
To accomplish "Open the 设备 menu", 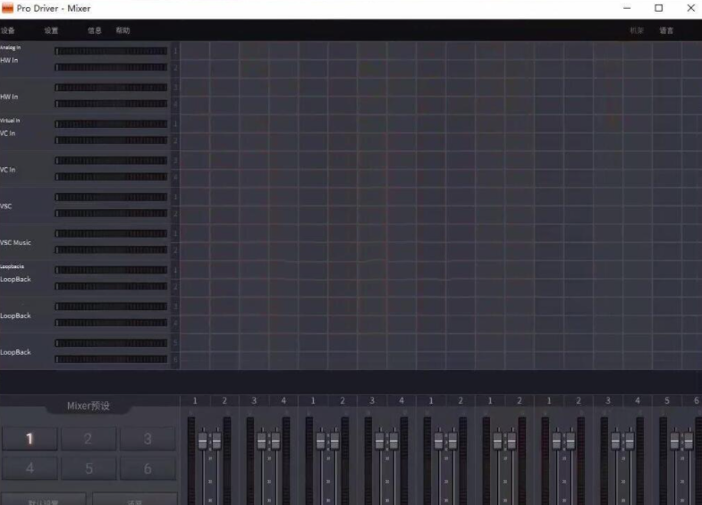I will click(x=8, y=30).
